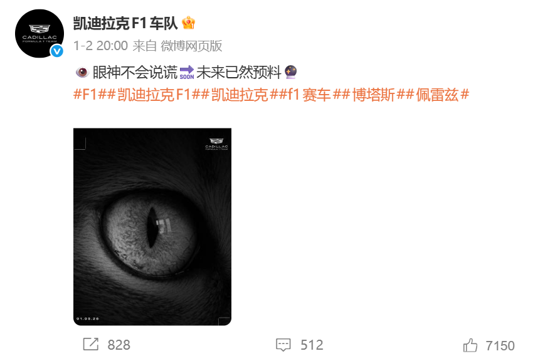Click the eye emoji in post text
The width and height of the screenshot is (555, 361).
[82, 73]
